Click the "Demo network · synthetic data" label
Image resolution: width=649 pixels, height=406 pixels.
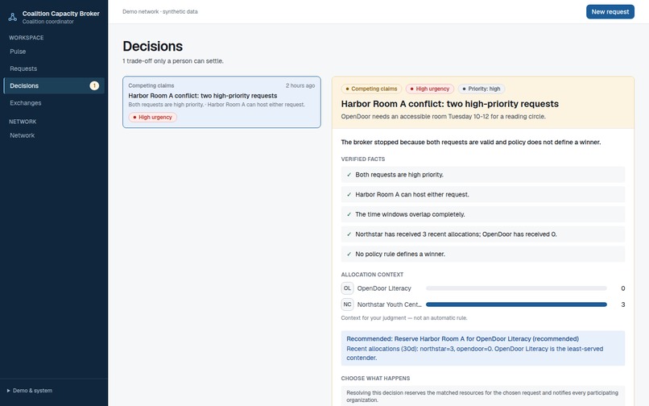159,11
